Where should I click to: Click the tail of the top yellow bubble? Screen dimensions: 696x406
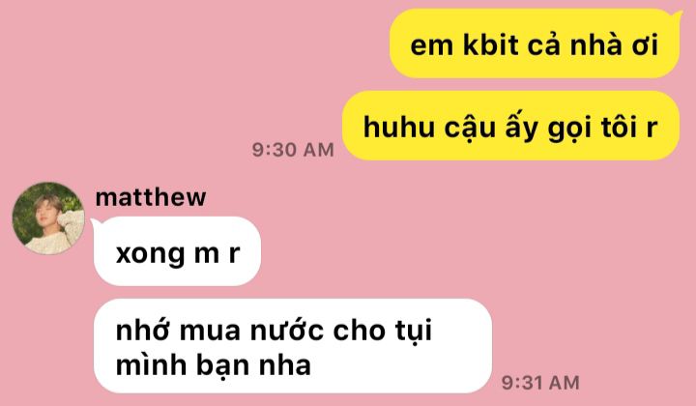pos(678,15)
